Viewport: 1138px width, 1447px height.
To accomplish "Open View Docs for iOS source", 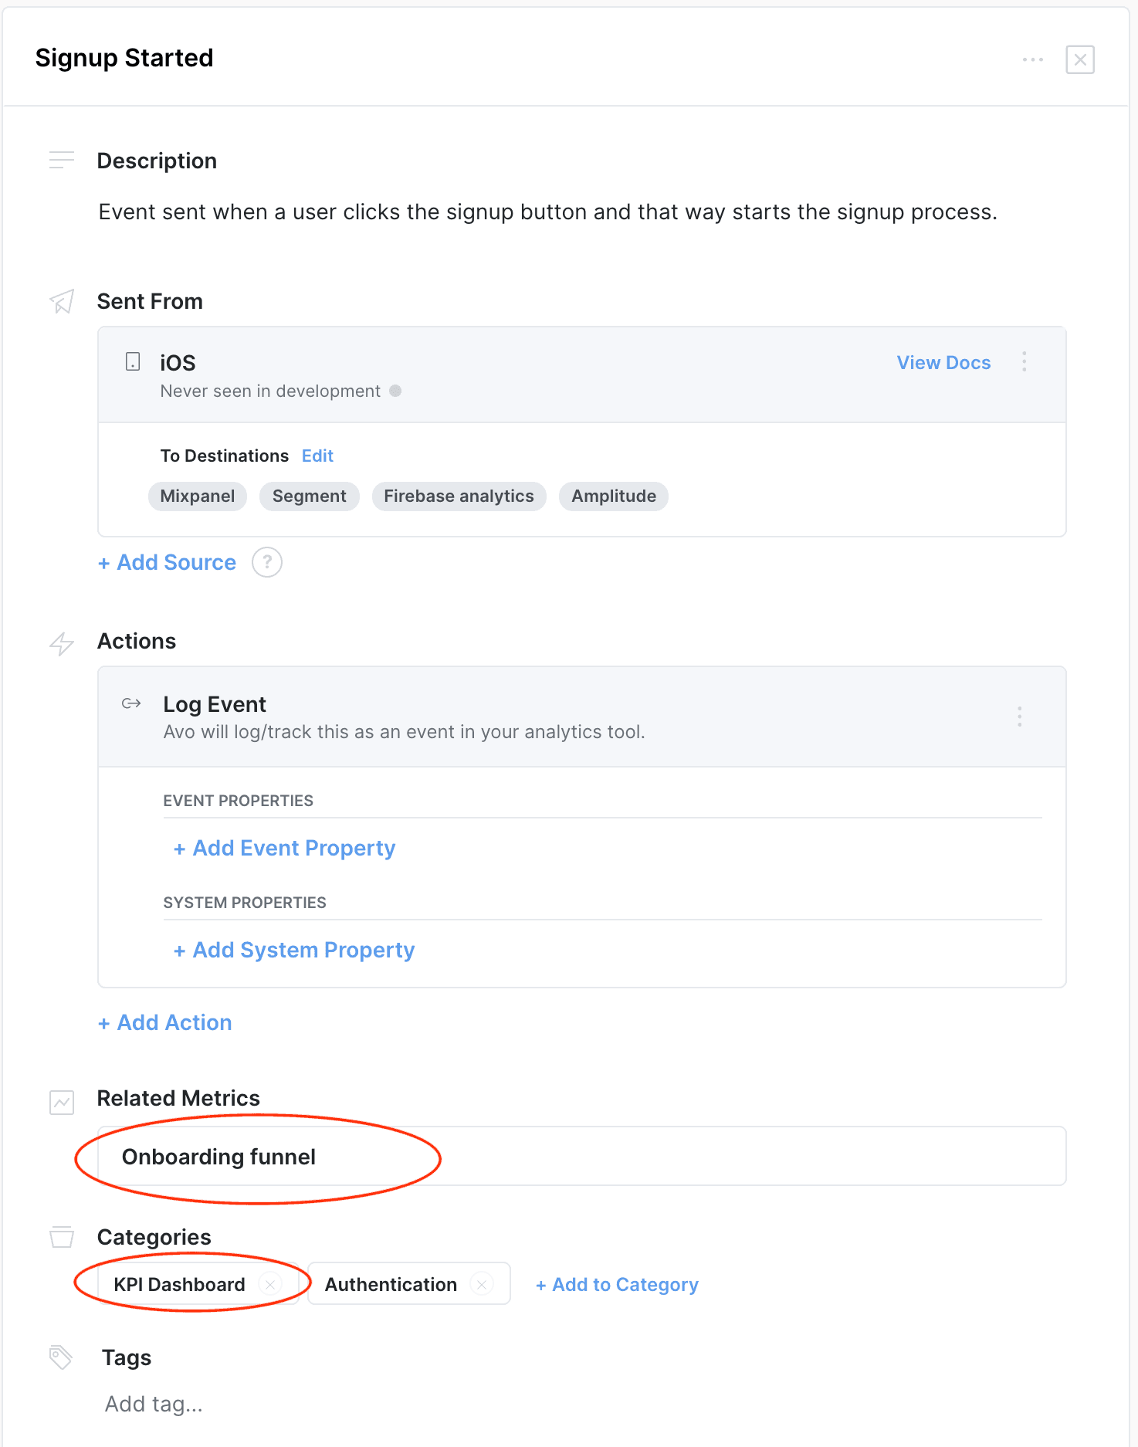I will pos(943,363).
